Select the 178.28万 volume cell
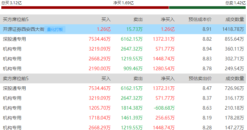Image resolution: width=247 pixels, height=130 pixels. (235, 118)
